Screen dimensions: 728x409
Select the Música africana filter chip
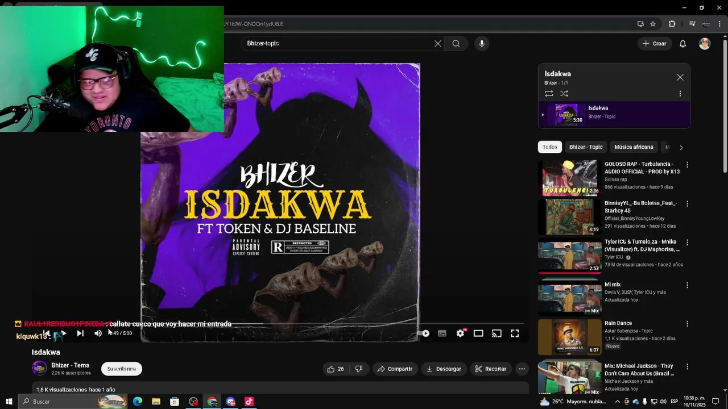[x=634, y=147]
